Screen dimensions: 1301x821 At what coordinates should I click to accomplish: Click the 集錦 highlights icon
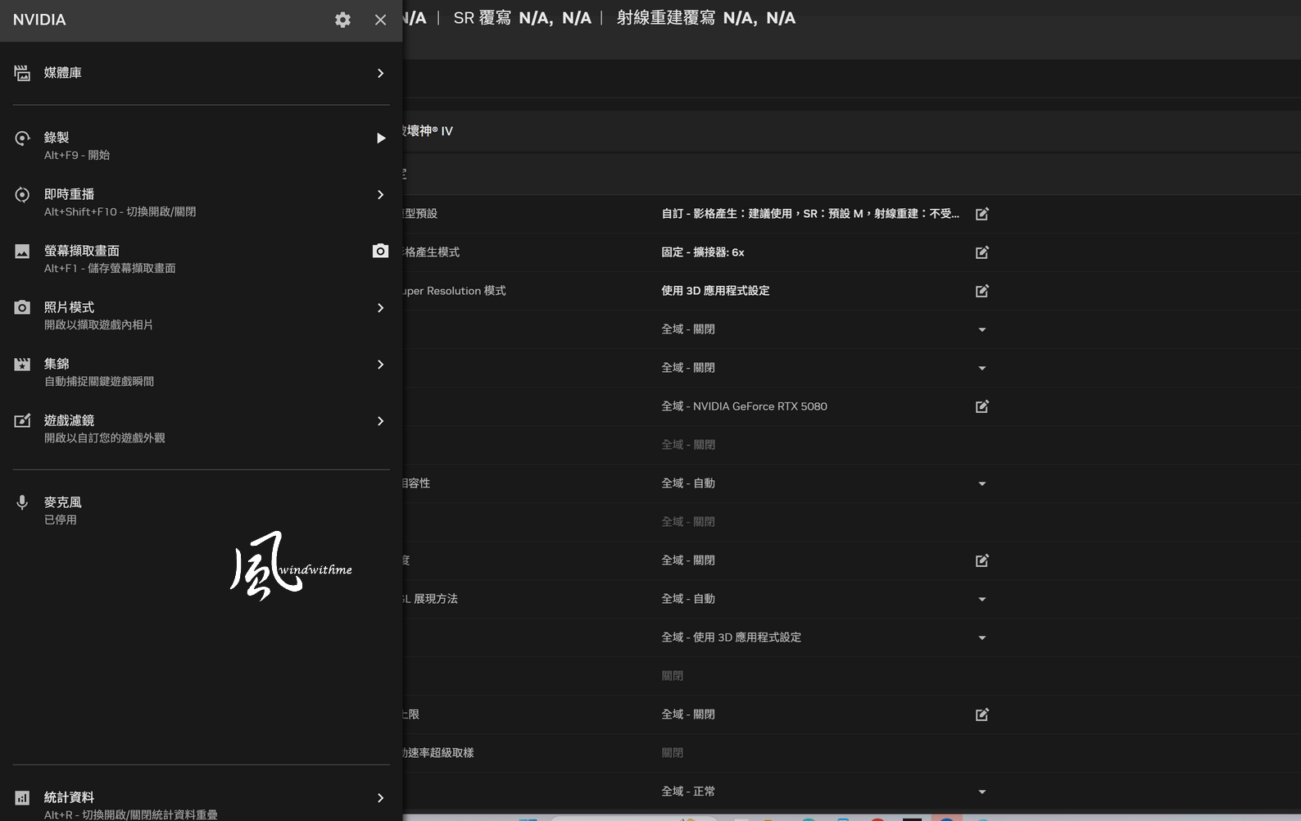22,364
